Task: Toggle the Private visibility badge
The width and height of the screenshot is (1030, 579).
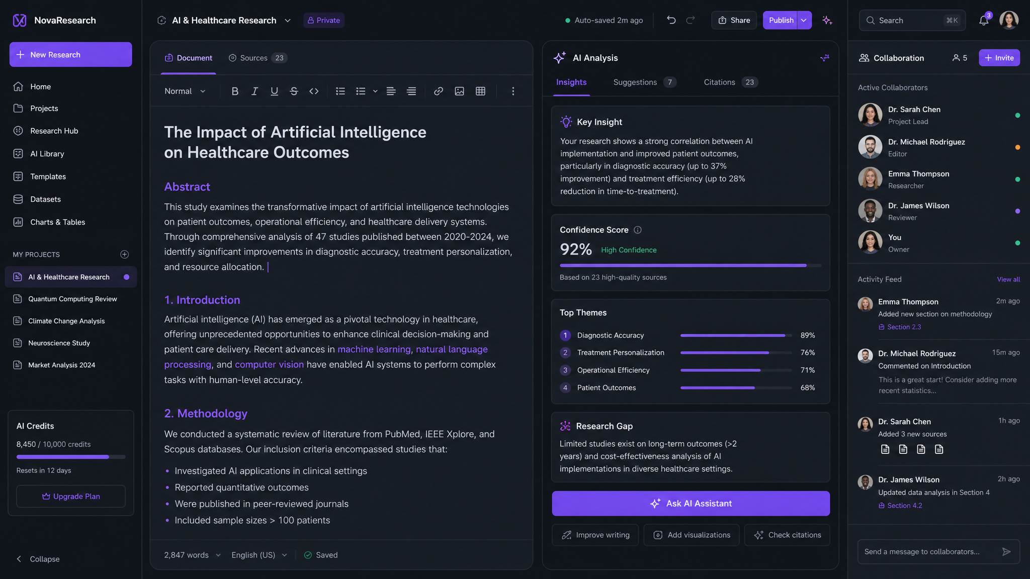Action: (324, 20)
